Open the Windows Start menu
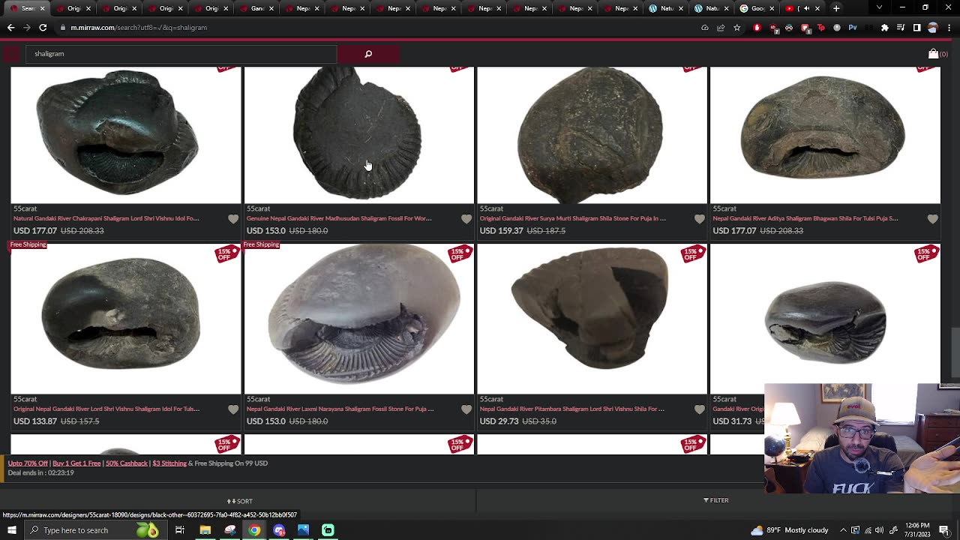Image resolution: width=960 pixels, height=540 pixels. [11, 530]
